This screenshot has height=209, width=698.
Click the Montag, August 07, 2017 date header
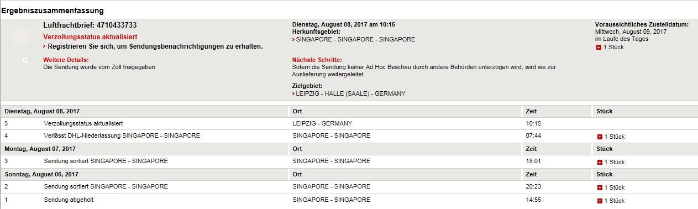coord(40,149)
